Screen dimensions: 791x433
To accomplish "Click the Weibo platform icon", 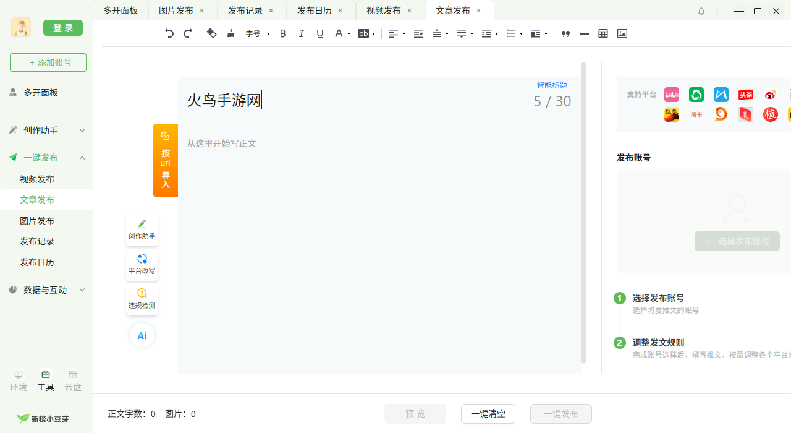I will tap(771, 95).
